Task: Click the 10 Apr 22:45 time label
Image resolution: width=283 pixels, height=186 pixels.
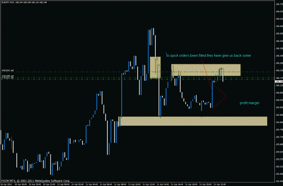Action: click(x=49, y=185)
